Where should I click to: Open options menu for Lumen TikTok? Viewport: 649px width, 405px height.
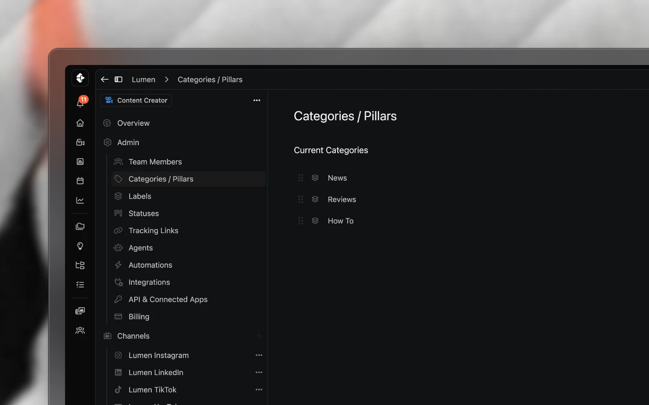coord(259,390)
